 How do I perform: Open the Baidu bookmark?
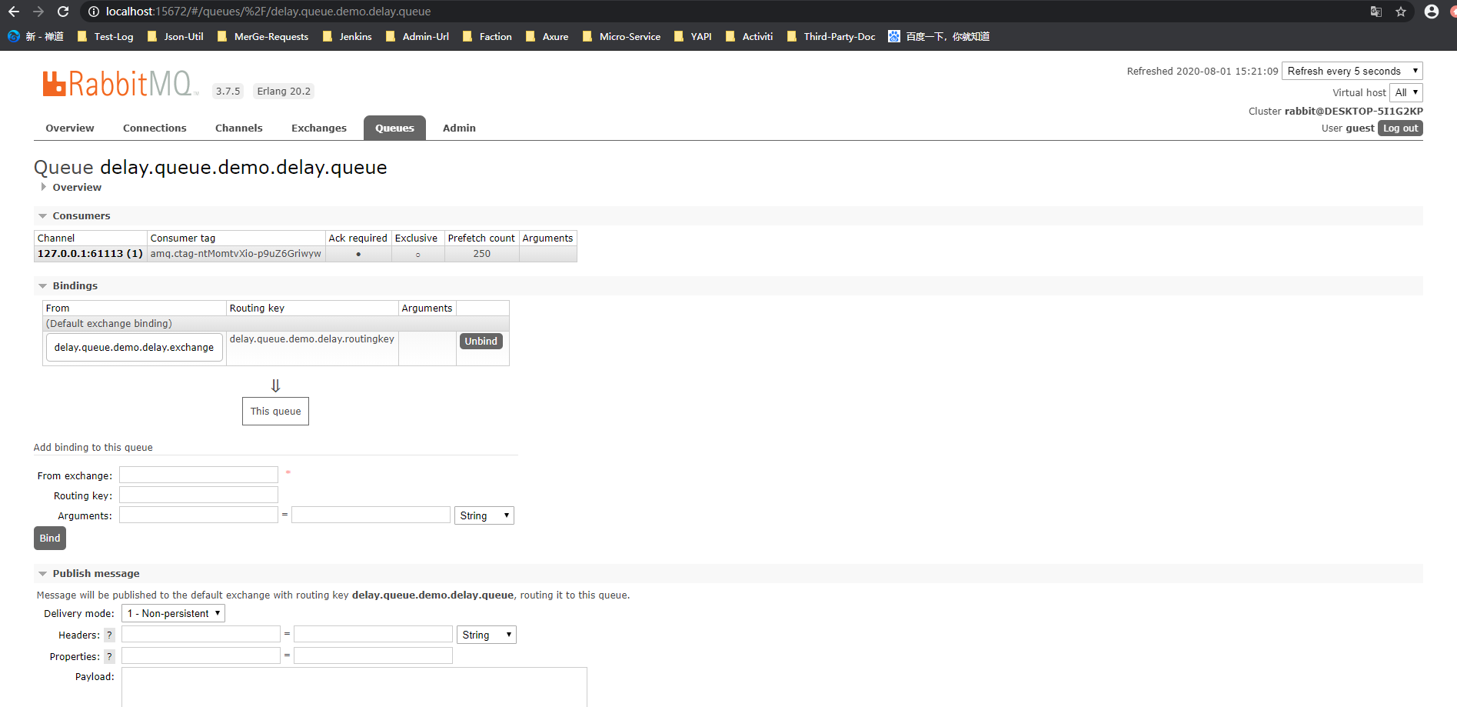(x=939, y=36)
